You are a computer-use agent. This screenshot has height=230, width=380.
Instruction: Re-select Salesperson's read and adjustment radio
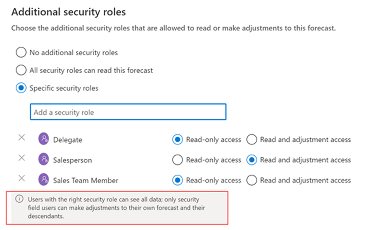point(252,160)
